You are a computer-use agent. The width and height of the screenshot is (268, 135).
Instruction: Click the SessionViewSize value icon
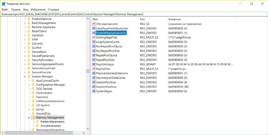tap(94, 87)
